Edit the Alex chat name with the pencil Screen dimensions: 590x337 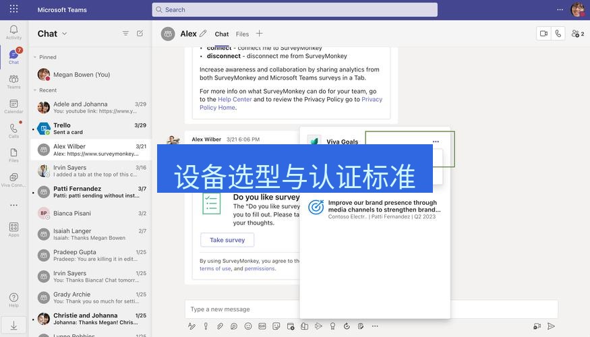tap(203, 34)
